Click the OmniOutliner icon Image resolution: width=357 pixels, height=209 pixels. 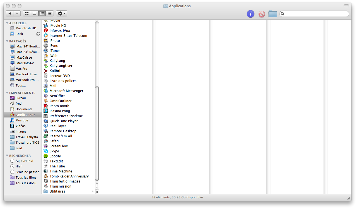coord(46,101)
